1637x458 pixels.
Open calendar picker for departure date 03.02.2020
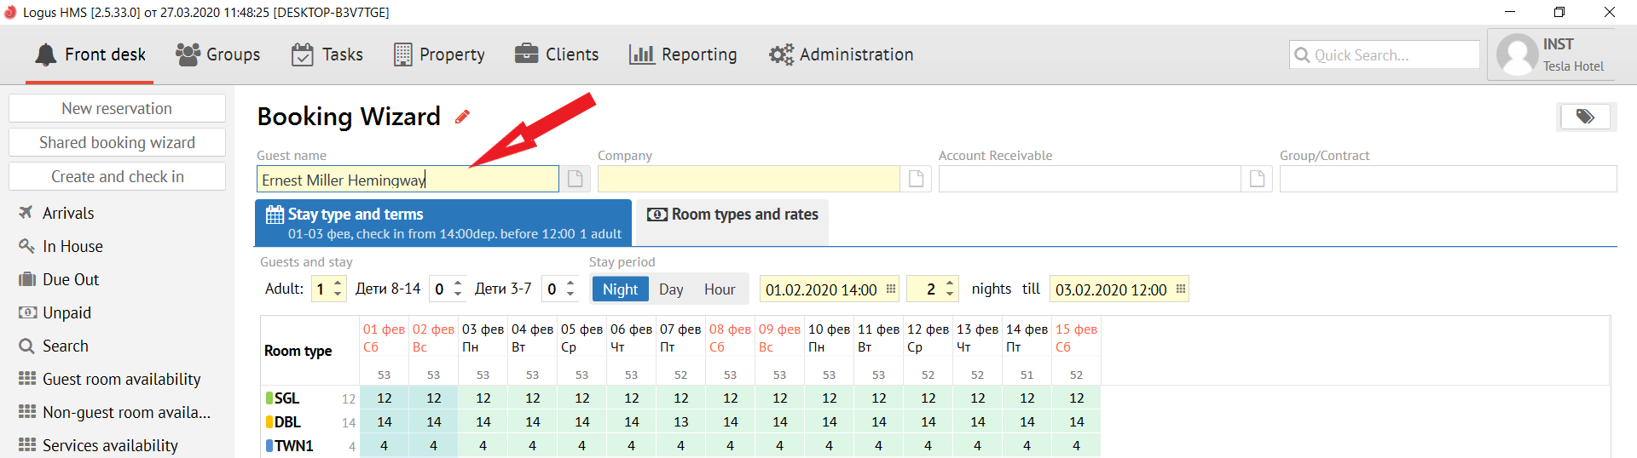(x=1180, y=289)
